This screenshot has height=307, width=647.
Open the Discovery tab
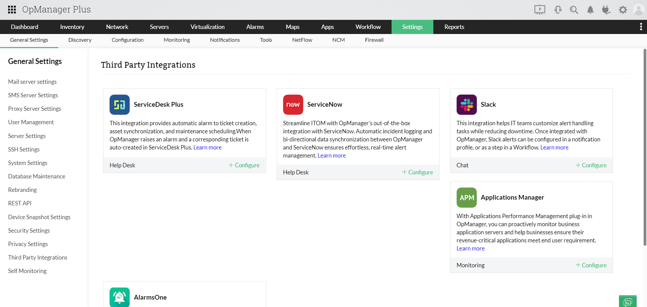[80, 40]
